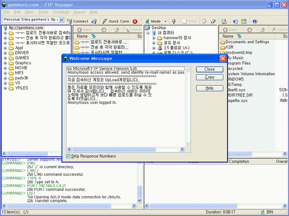Screen dimensions: 289x216
Task: Open the Queue menu
Action: (x=79, y=12)
